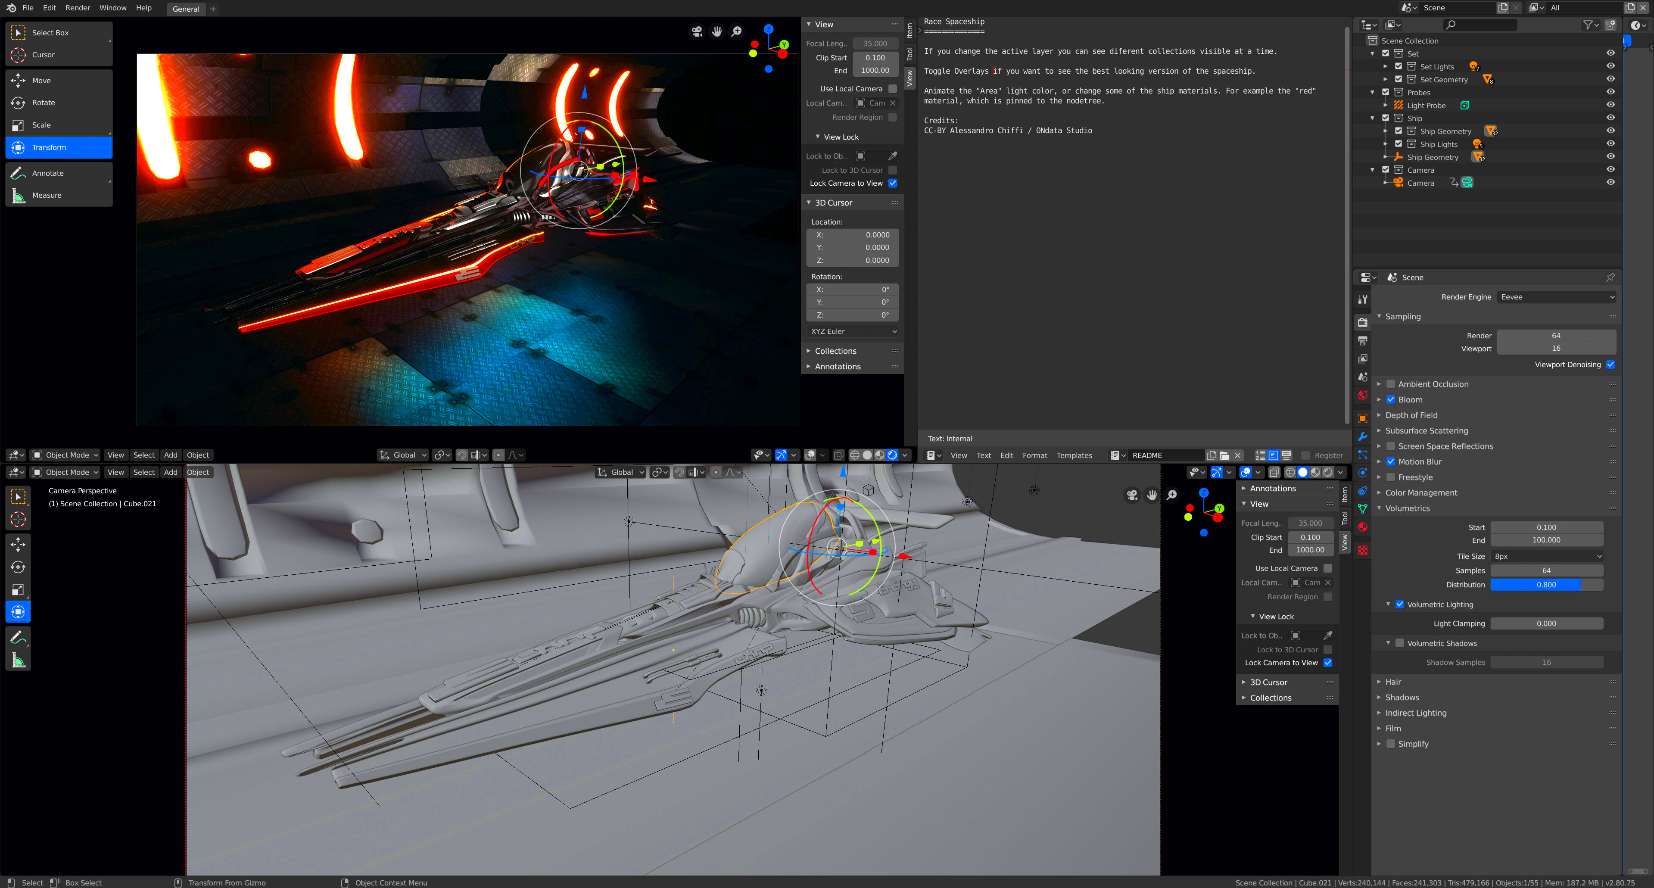Open the Modifiers wrench properties tab
1654x888 pixels.
pos(1362,436)
